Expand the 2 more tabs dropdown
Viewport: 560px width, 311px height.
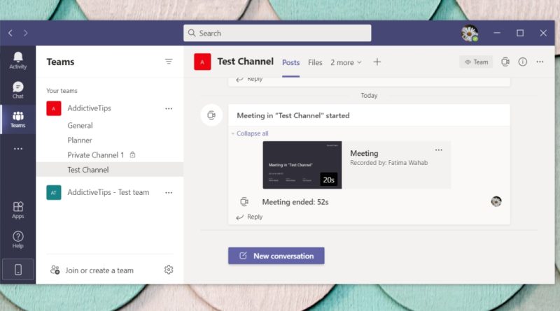pyautogui.click(x=346, y=62)
